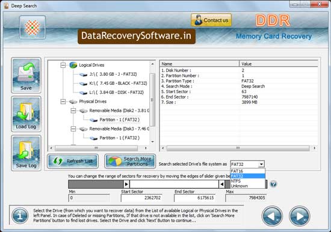Collapse the Physical Drives tree node
This screenshot has height=232, width=331.
click(x=63, y=102)
